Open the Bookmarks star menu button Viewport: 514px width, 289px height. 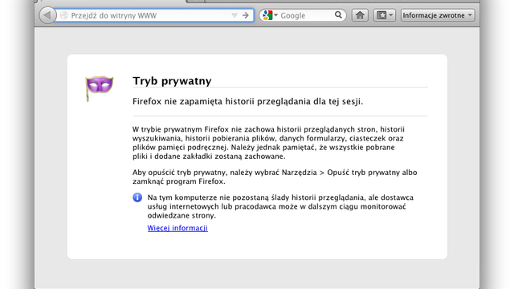coord(384,15)
